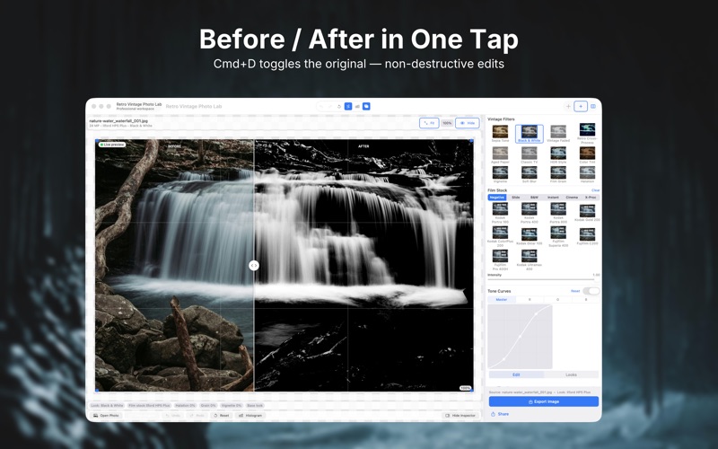Click the 100% zoom button

point(447,123)
